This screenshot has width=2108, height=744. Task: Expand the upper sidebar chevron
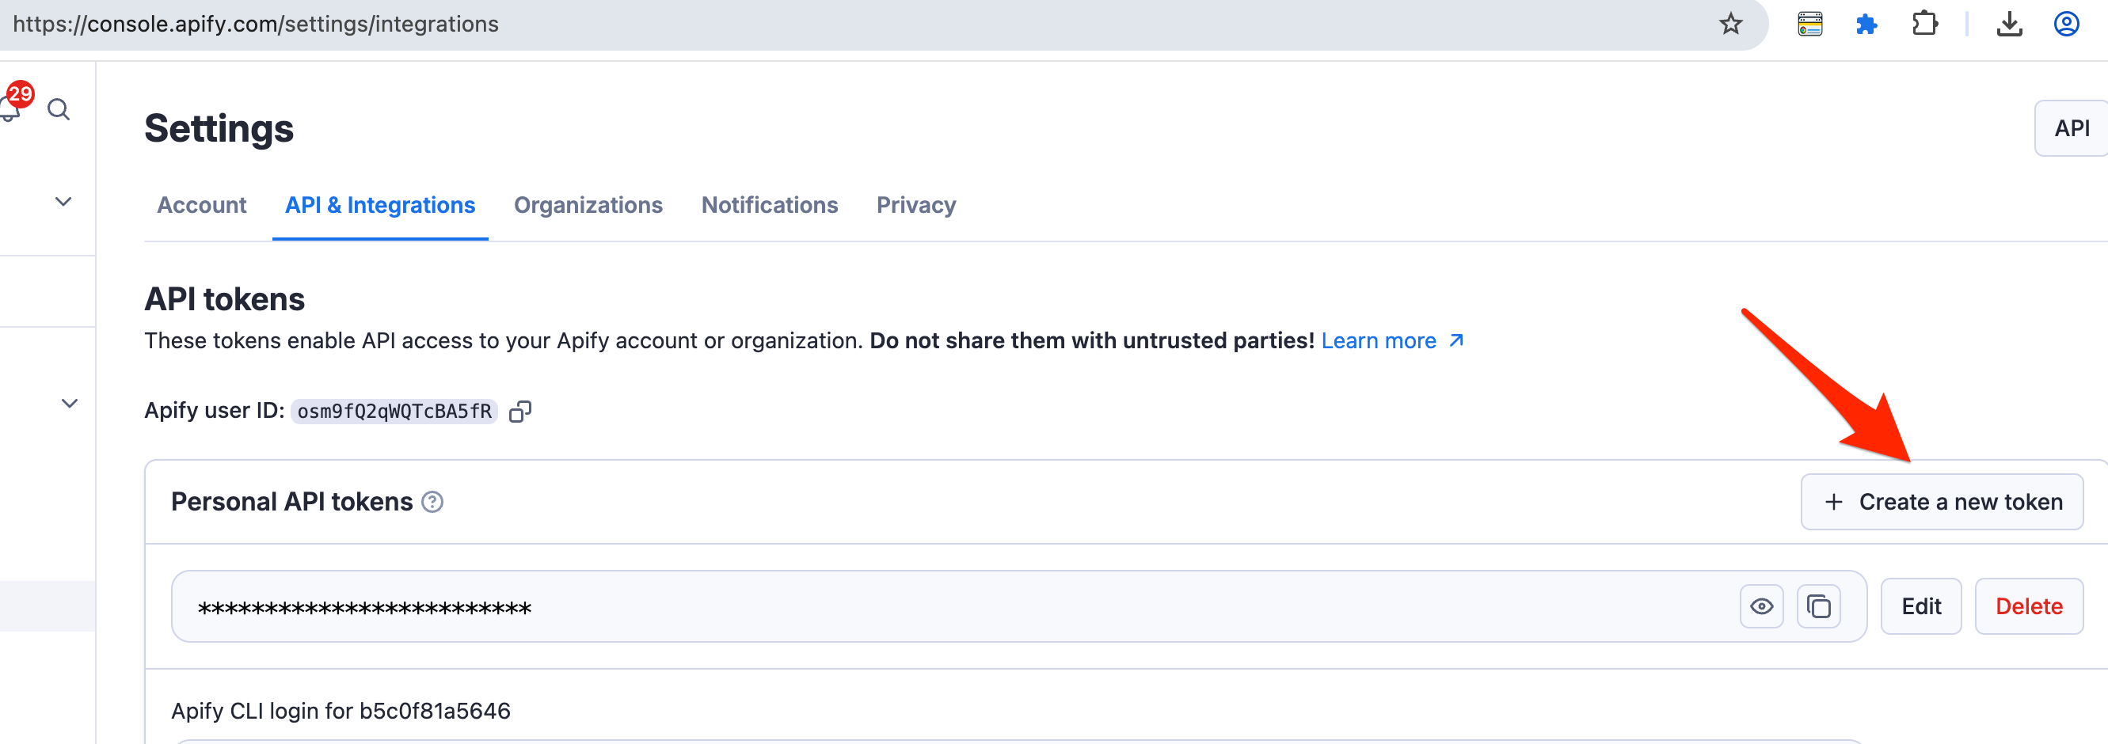[63, 202]
